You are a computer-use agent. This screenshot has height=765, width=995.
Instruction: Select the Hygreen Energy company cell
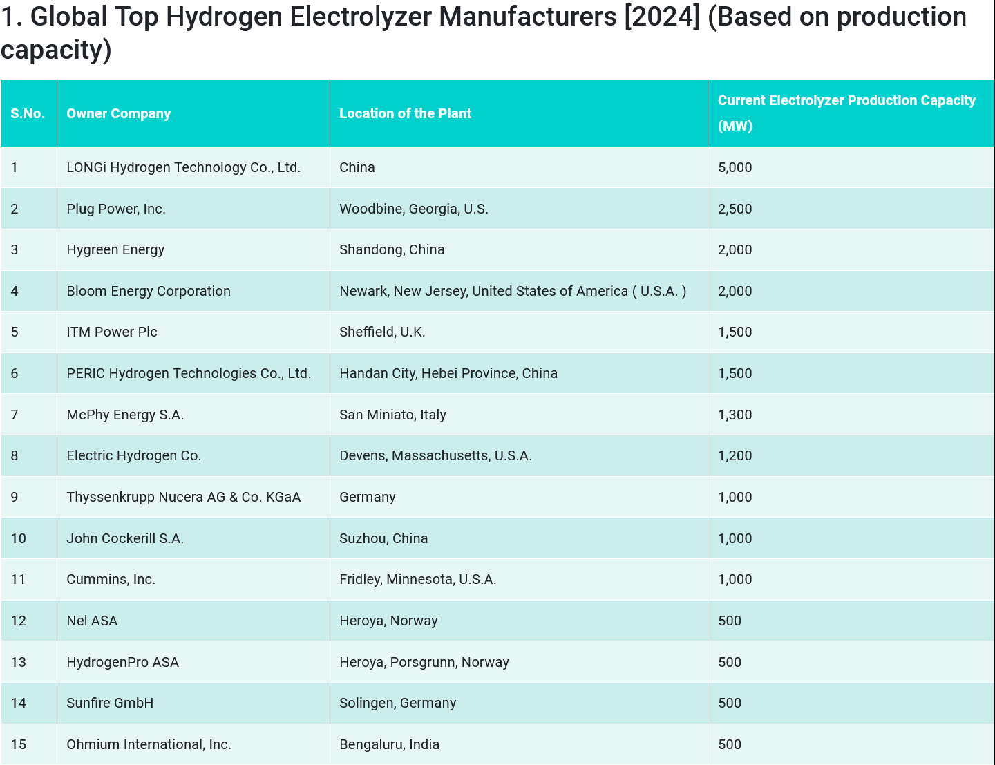tap(115, 249)
